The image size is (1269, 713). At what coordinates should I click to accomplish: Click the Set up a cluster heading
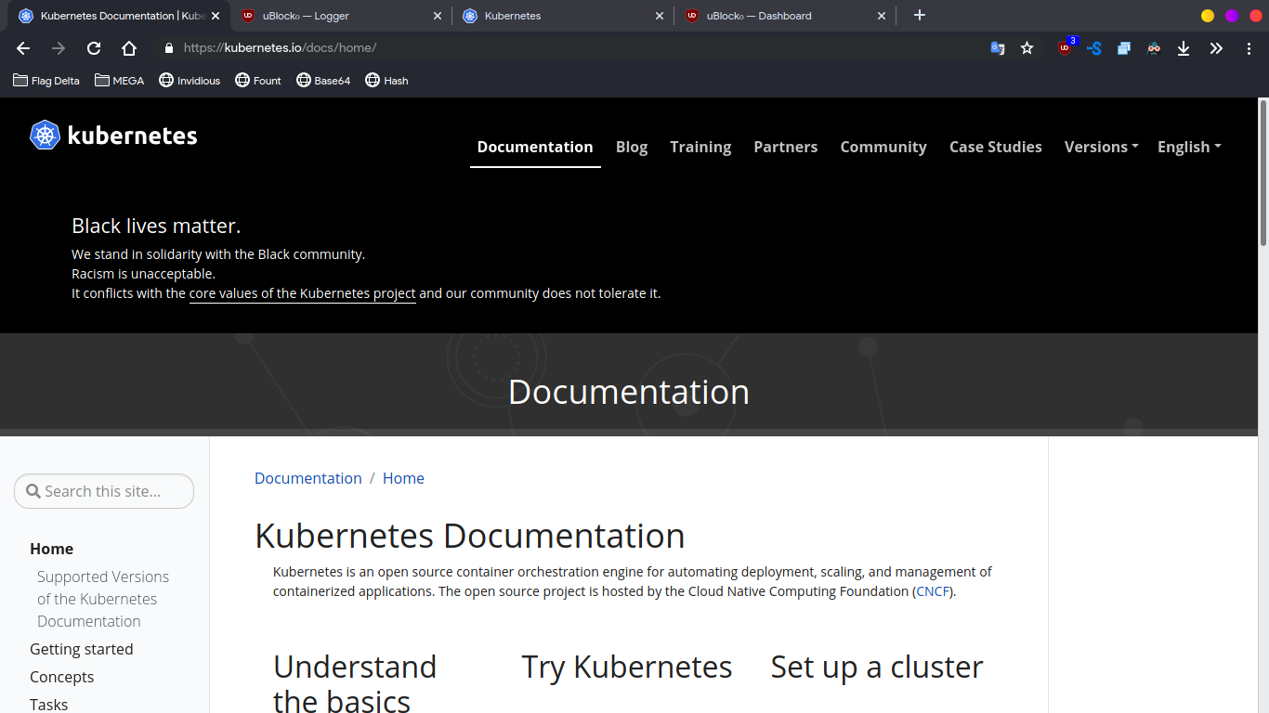tap(877, 667)
